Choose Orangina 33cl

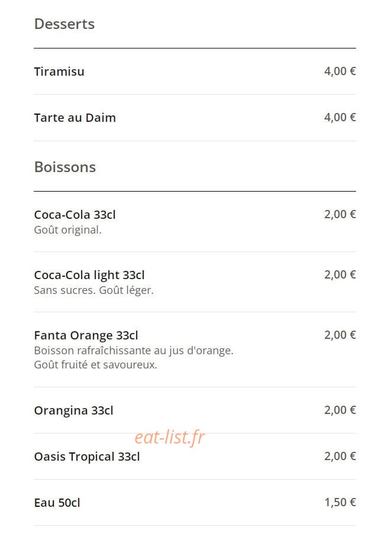[x=74, y=411]
